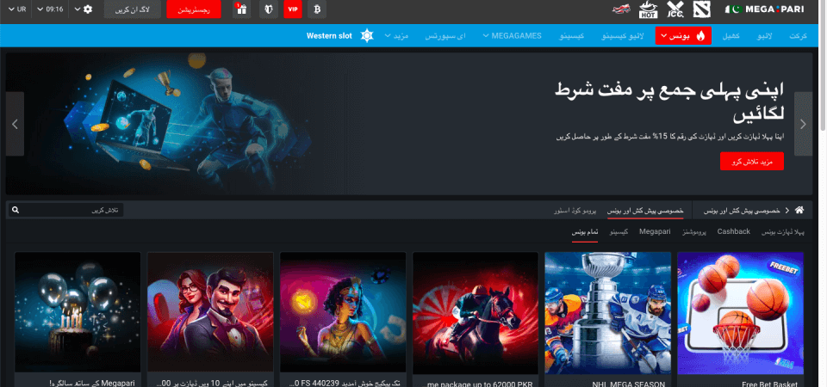The height and width of the screenshot is (387, 827).
Task: Open the Western slot link
Action: pyautogui.click(x=329, y=36)
